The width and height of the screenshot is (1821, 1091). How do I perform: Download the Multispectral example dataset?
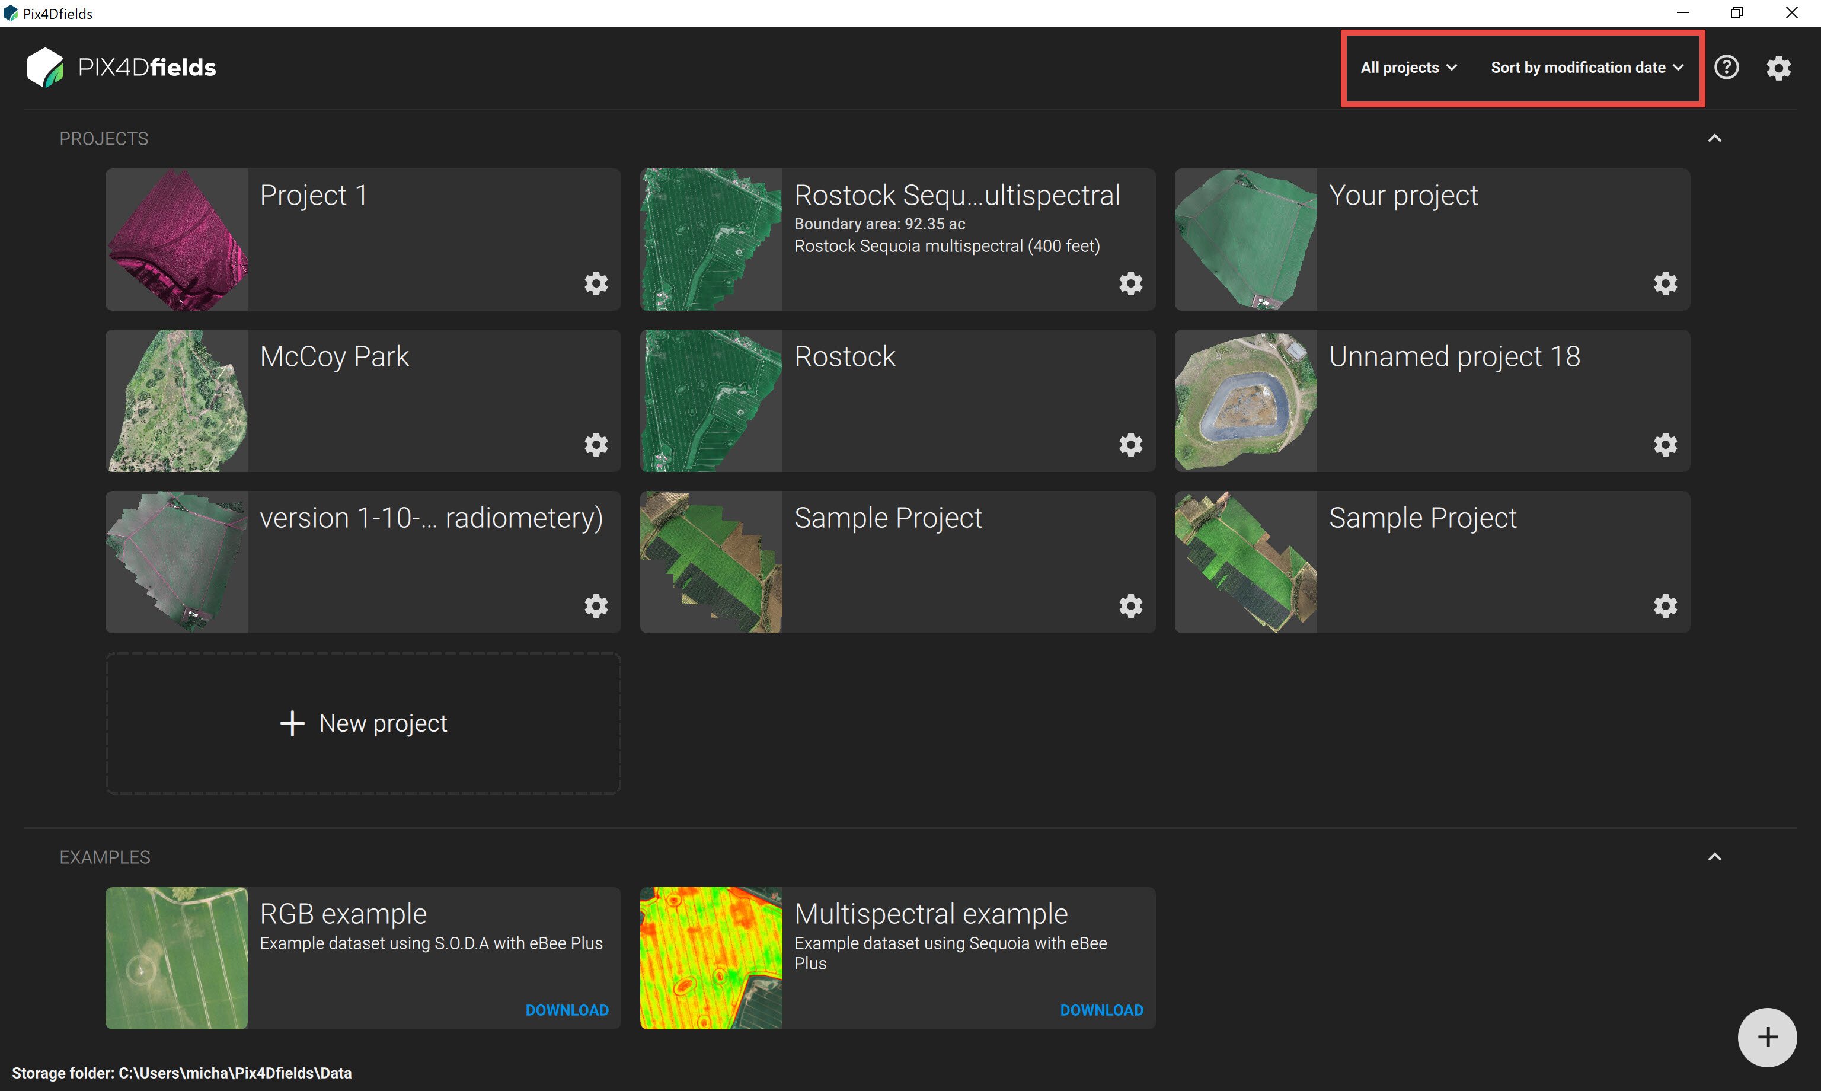tap(1101, 1010)
